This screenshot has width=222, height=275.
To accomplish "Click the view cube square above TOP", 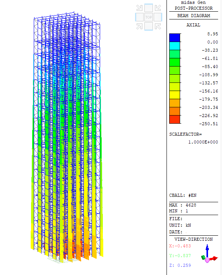I will tap(149, 8).
